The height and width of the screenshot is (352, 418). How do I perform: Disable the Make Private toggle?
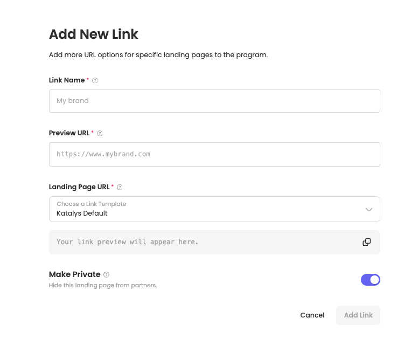(371, 280)
